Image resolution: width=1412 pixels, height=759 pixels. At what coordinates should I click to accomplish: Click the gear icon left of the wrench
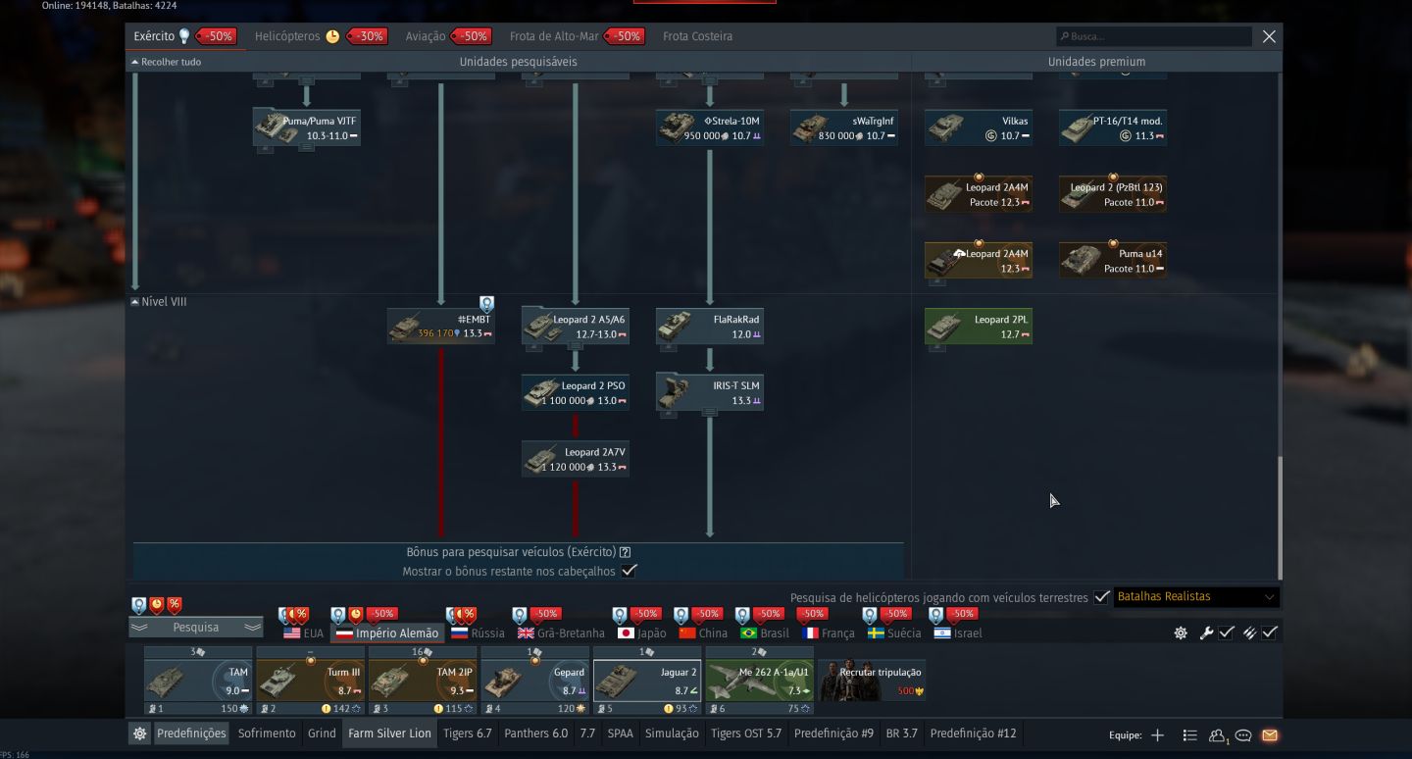pyautogui.click(x=1181, y=633)
